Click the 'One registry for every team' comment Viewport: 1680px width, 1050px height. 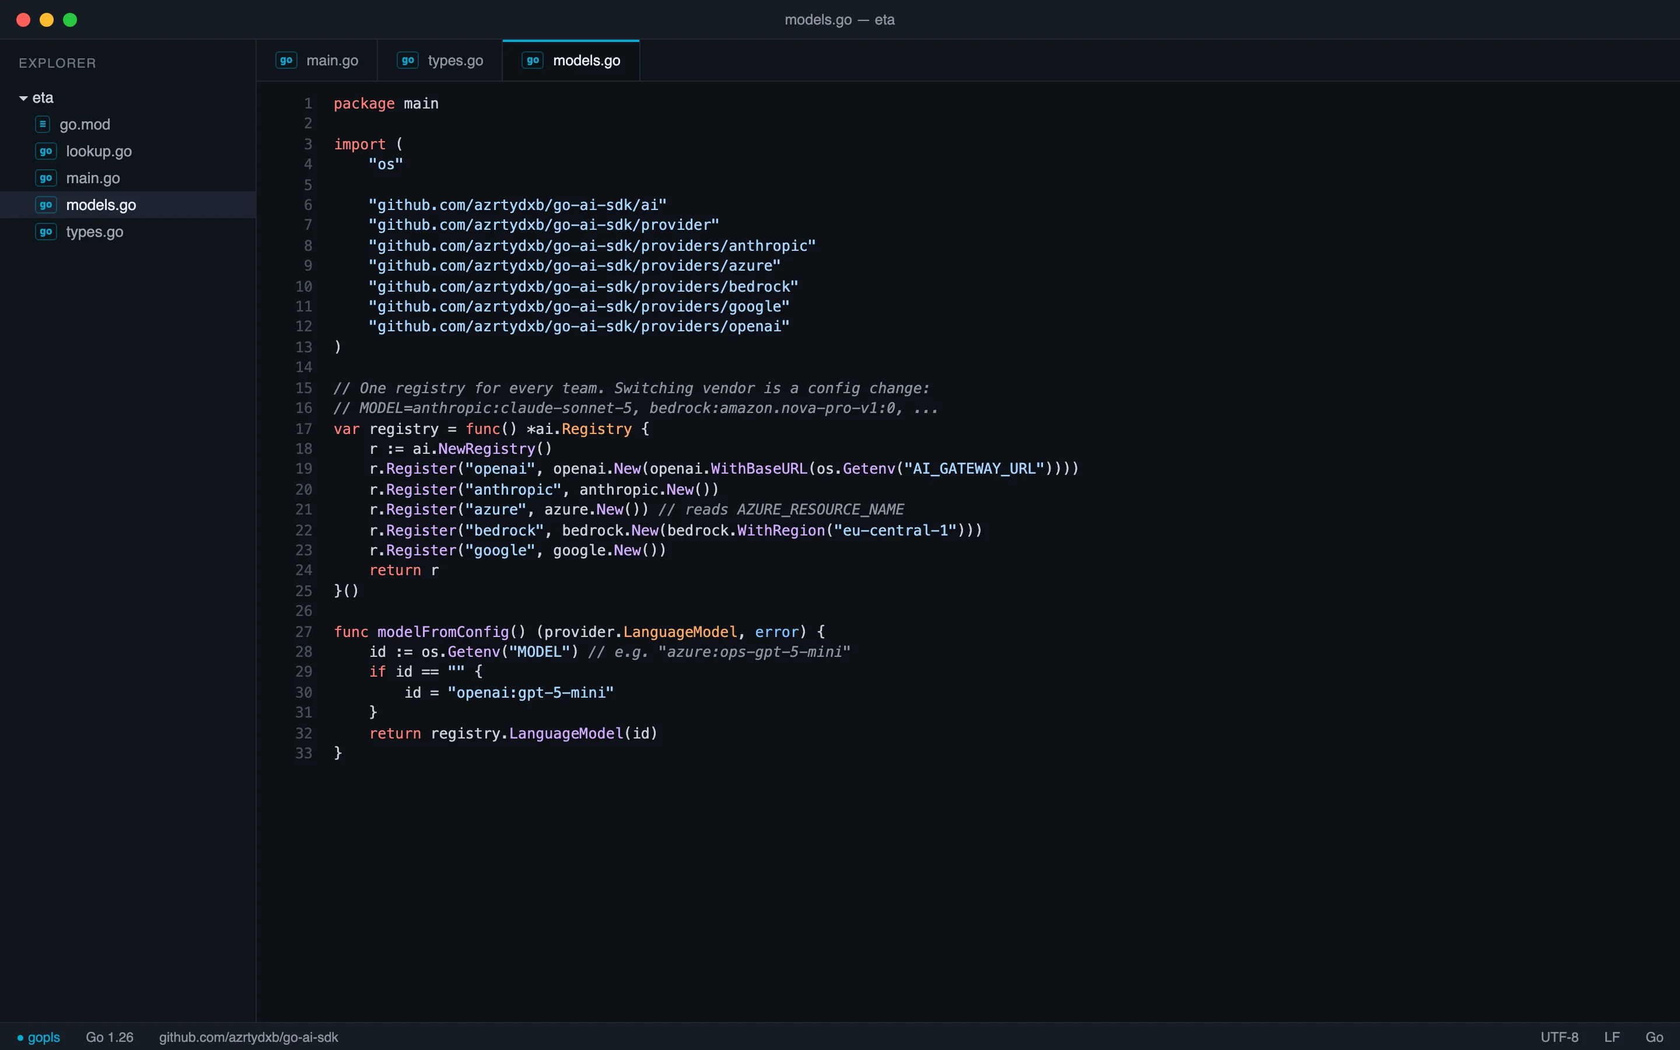point(632,388)
